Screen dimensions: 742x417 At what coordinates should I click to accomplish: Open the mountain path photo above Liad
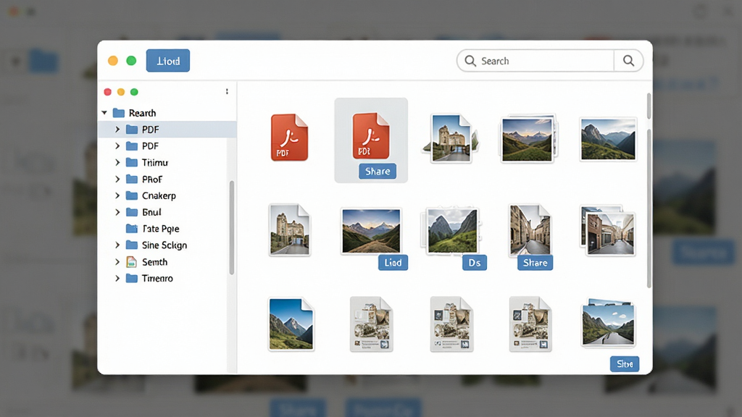coord(371,231)
